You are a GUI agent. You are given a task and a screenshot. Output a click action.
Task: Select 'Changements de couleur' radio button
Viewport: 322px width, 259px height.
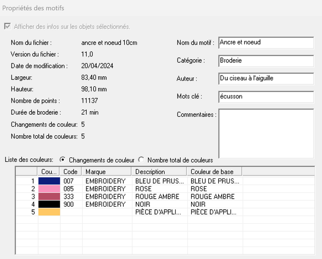(62, 159)
